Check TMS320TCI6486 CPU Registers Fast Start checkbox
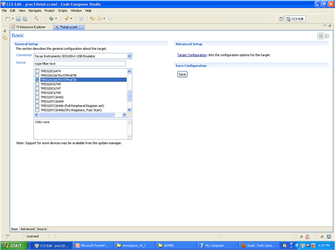The image size is (335, 250). coord(37,110)
